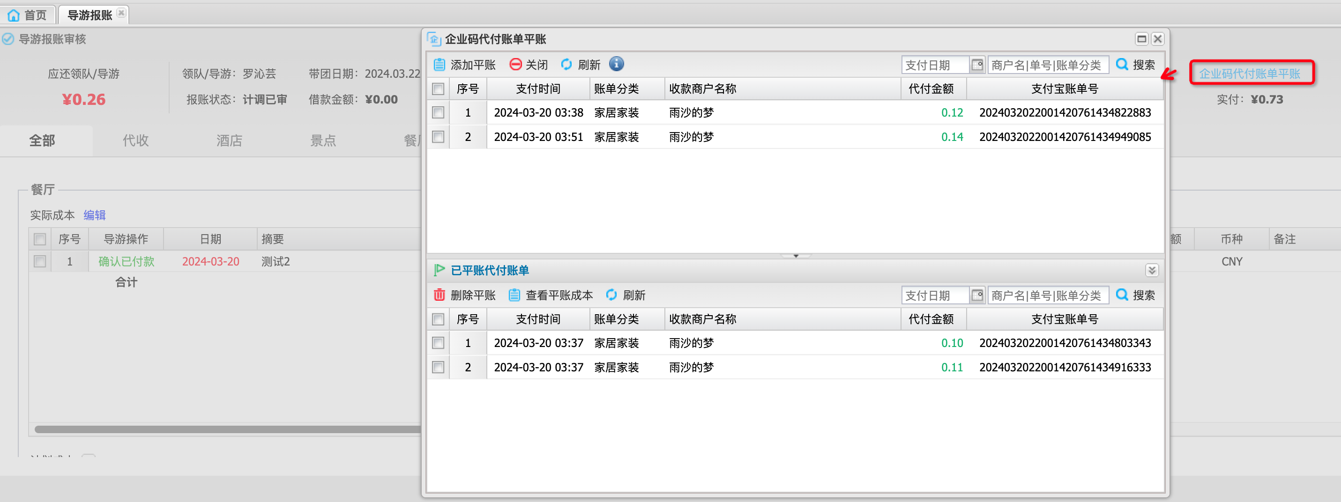1341x502 pixels.
Task: Click the 测试2 summary cell
Action: pos(276,261)
